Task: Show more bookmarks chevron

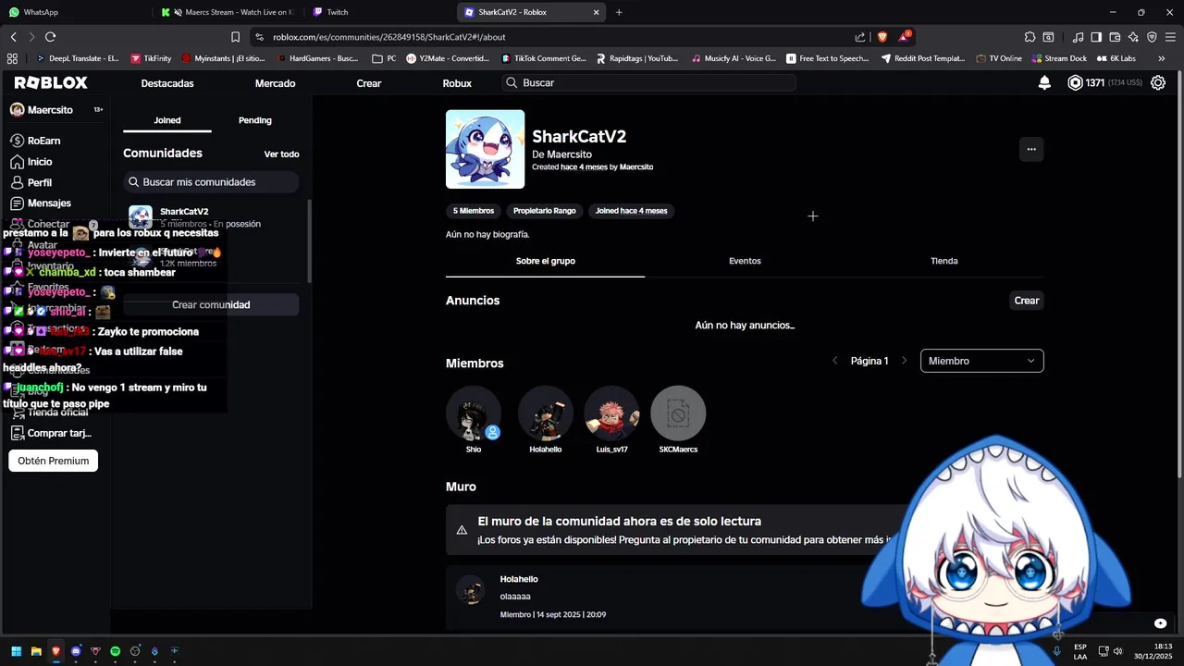Action: coord(1162,58)
